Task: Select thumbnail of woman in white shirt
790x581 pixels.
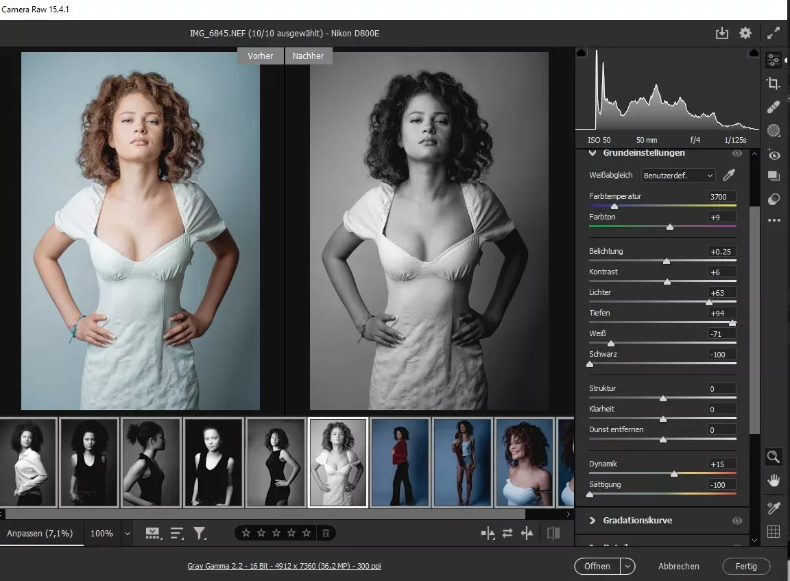Action: 27,462
